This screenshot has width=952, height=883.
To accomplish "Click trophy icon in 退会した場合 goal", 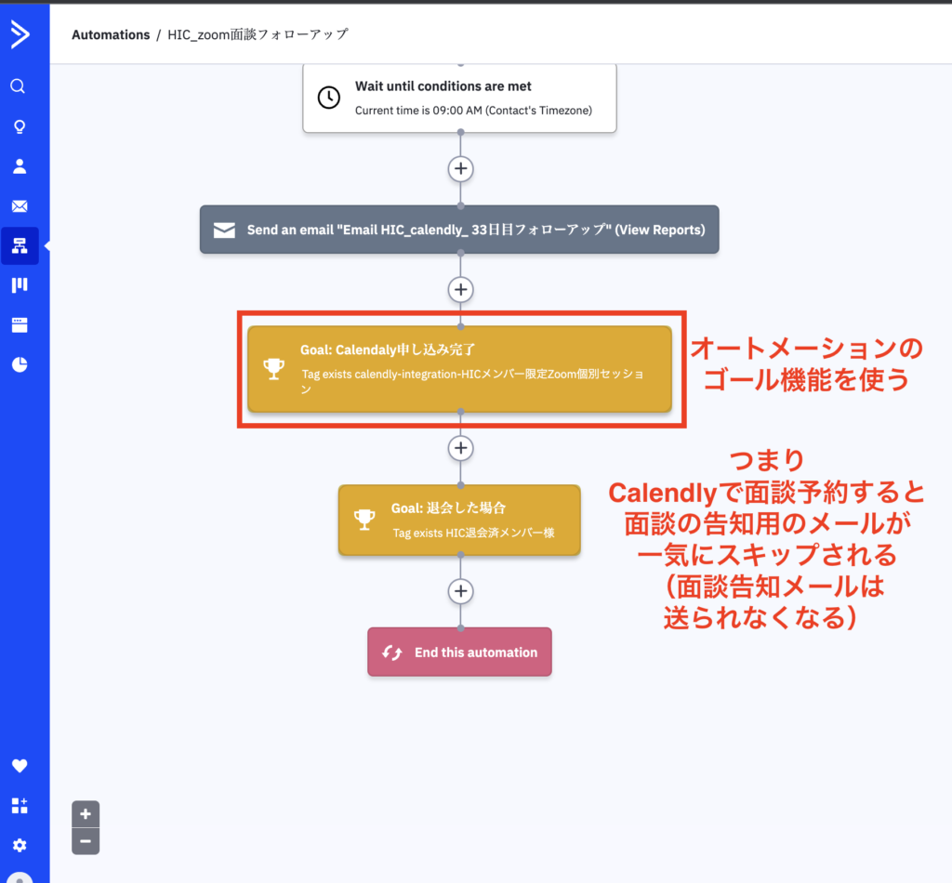I will (364, 521).
